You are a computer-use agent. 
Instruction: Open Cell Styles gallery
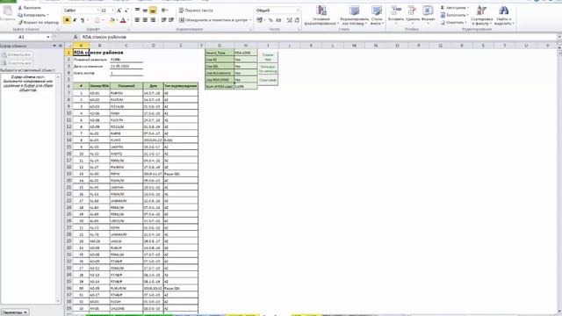click(377, 16)
